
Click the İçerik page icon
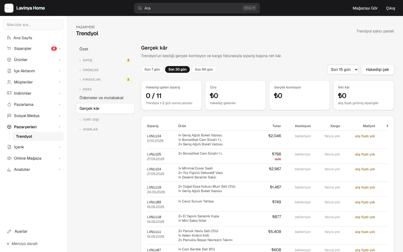9,147
